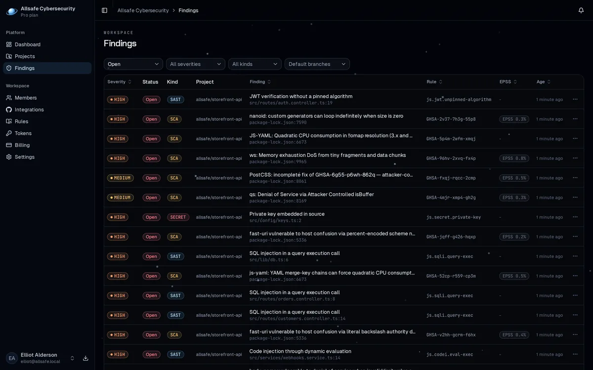Click the Settings gear icon
This screenshot has width=593, height=370.
click(9, 157)
